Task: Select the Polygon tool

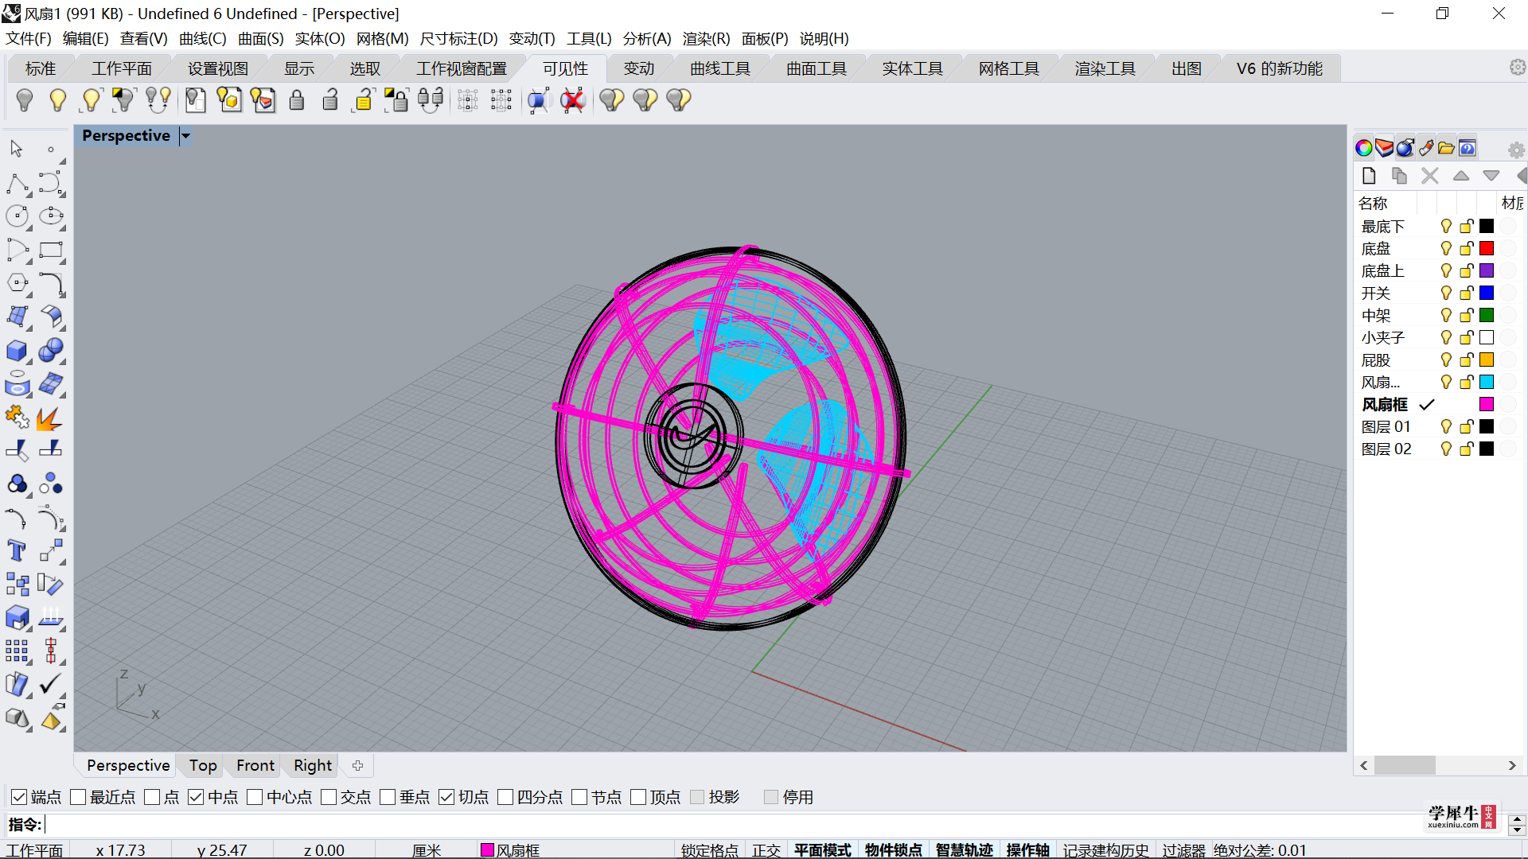Action: point(18,284)
